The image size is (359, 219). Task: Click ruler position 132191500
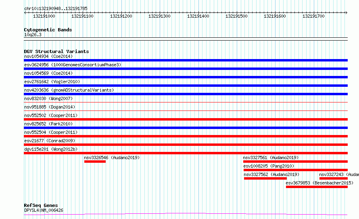click(236, 16)
